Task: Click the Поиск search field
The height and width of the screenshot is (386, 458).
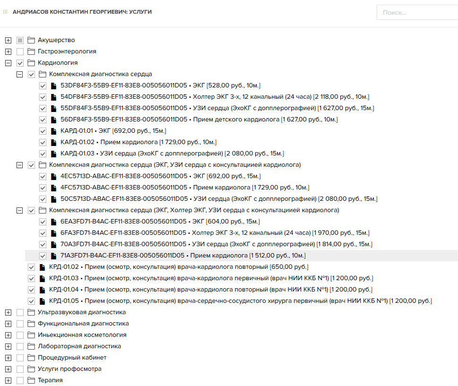Action: [x=417, y=13]
